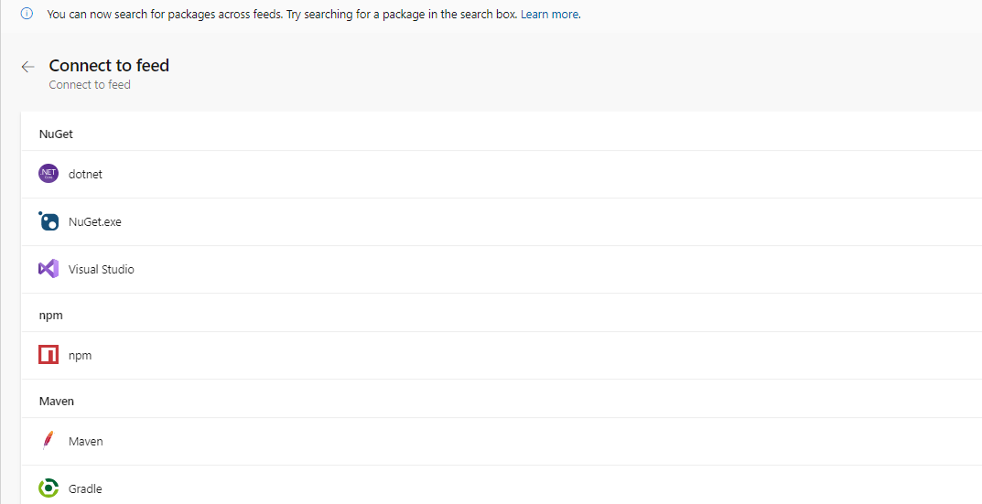Viewport: 982px width, 504px height.
Task: Click the Maven feather icon
Action: (49, 441)
